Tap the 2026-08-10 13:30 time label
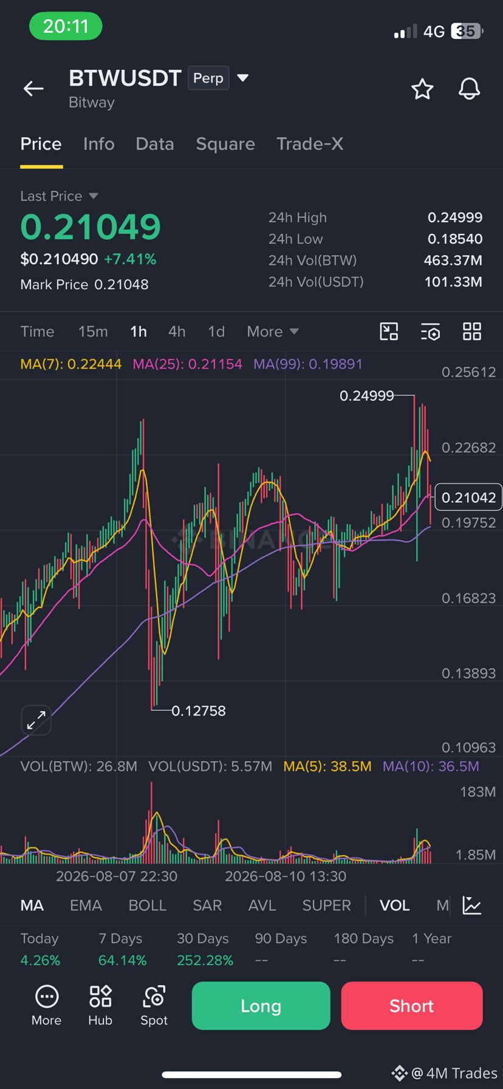Viewport: 503px width, 1089px height. (286, 876)
